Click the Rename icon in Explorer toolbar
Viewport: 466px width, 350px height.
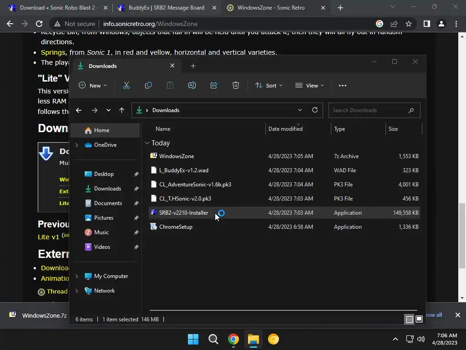tap(192, 85)
